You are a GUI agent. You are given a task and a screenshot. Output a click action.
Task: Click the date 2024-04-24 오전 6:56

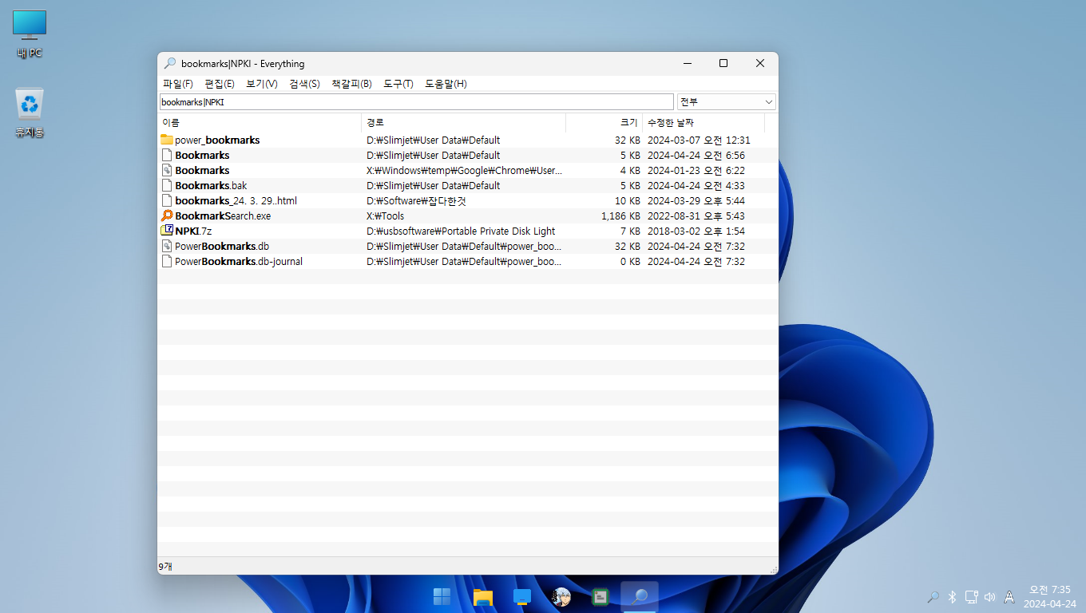coord(696,155)
